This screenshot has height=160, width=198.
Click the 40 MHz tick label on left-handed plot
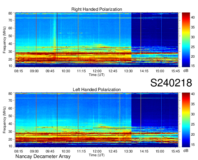click(x=10, y=124)
